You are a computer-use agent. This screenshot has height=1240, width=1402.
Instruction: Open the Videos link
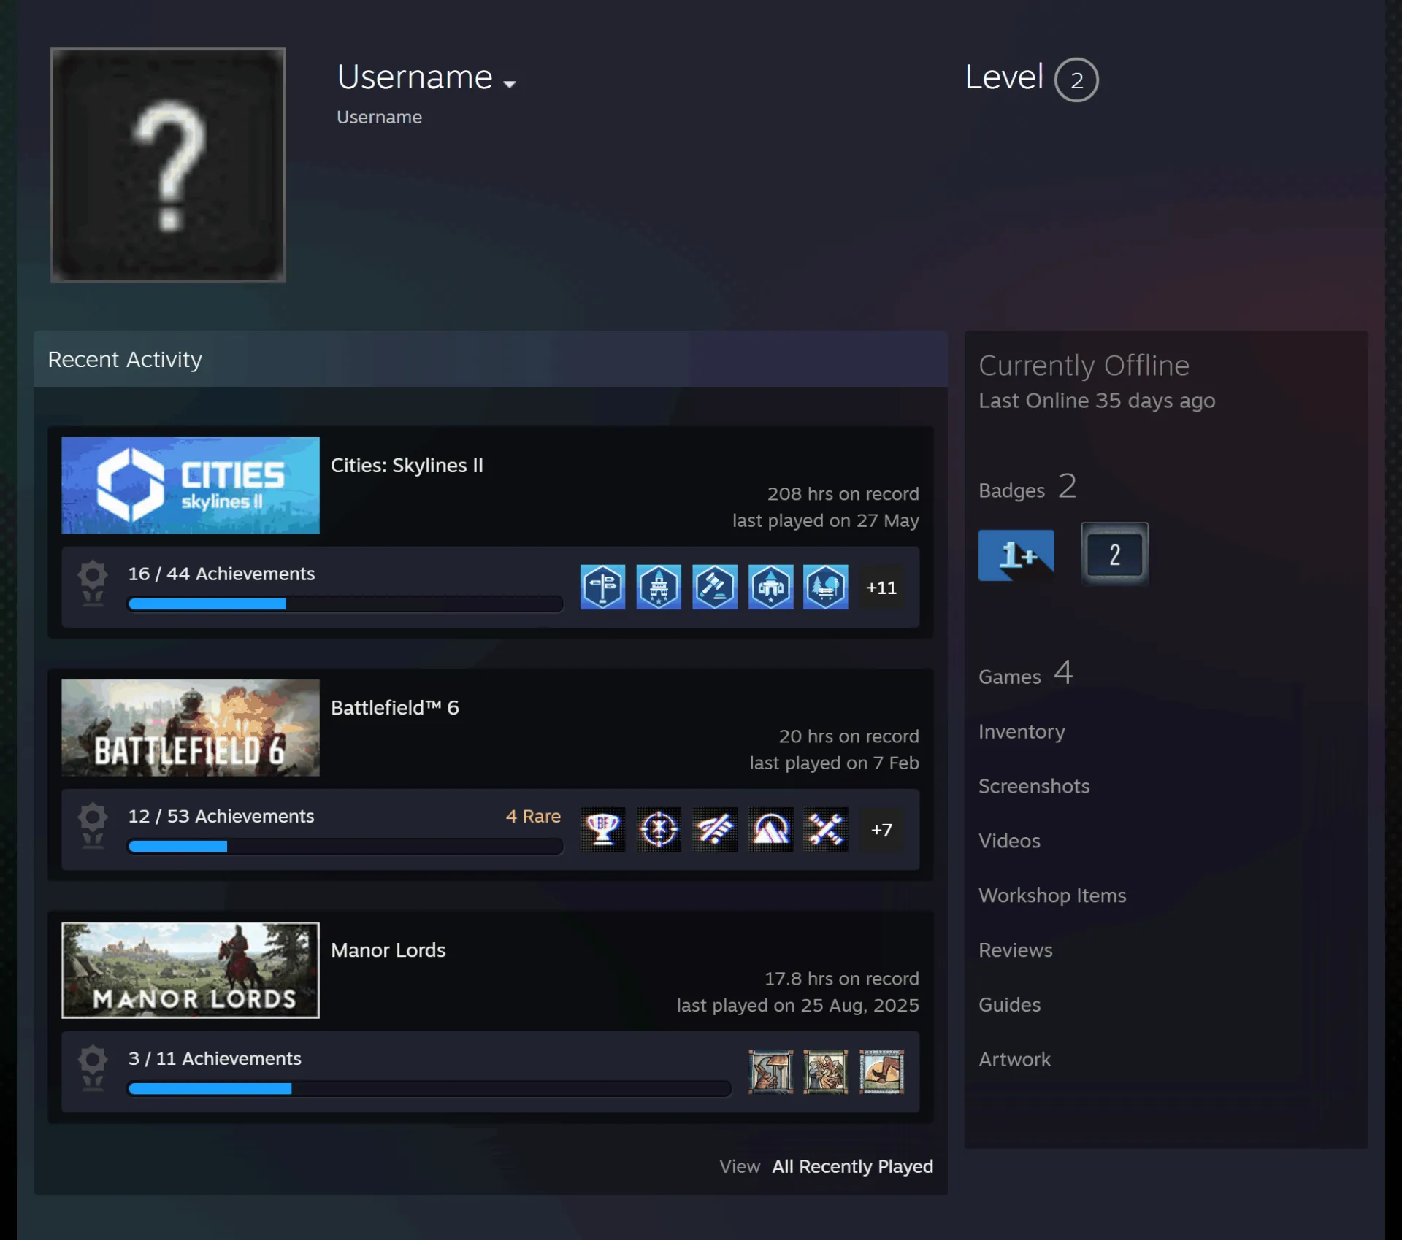click(x=1009, y=841)
